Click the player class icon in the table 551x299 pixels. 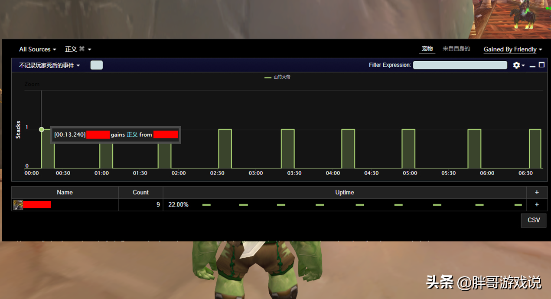pos(18,205)
